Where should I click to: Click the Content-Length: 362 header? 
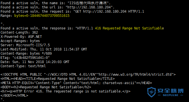click(19, 33)
